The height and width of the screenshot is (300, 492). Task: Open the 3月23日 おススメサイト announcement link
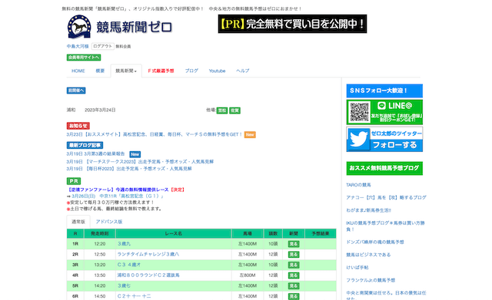point(155,134)
